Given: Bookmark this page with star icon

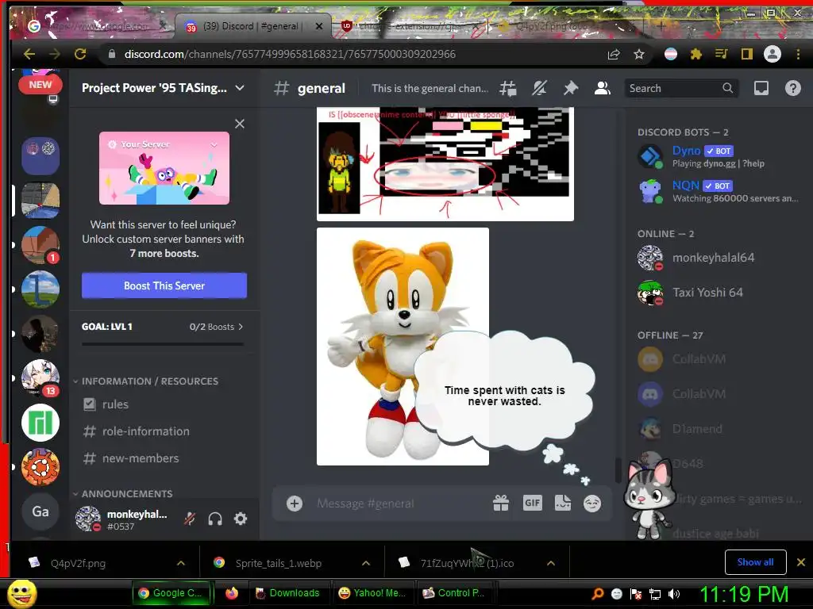Looking at the screenshot, I should pos(639,54).
